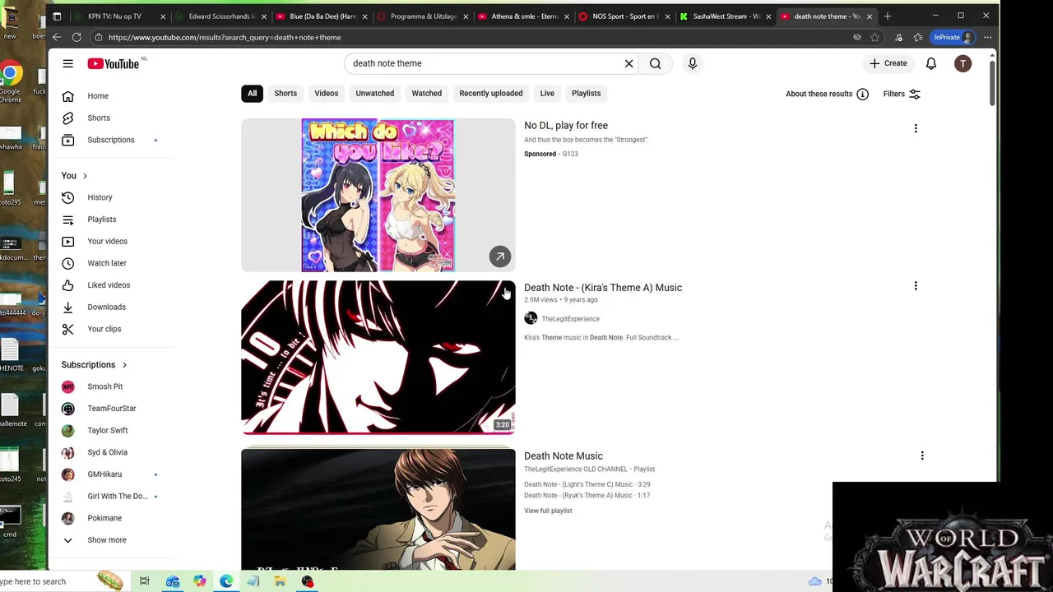Click the YouTube logo

[x=114, y=63]
